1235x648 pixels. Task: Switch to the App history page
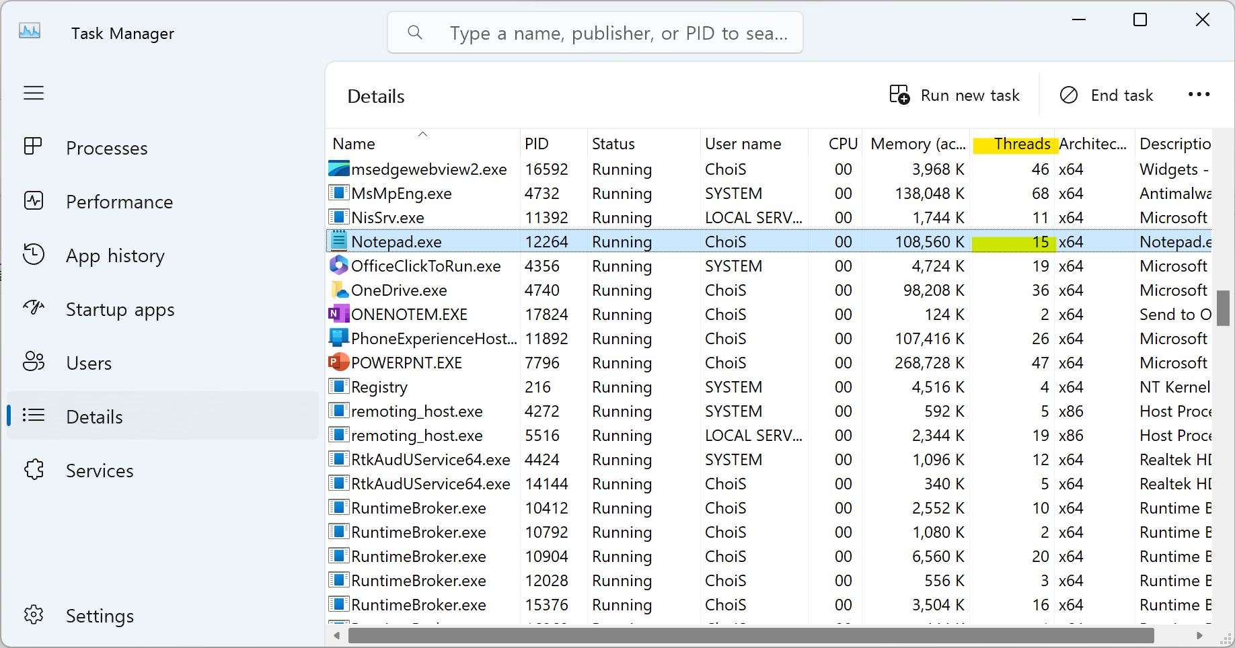163,255
